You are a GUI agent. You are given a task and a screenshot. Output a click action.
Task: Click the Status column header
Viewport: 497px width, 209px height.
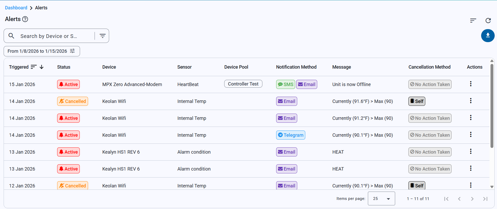[x=64, y=67]
